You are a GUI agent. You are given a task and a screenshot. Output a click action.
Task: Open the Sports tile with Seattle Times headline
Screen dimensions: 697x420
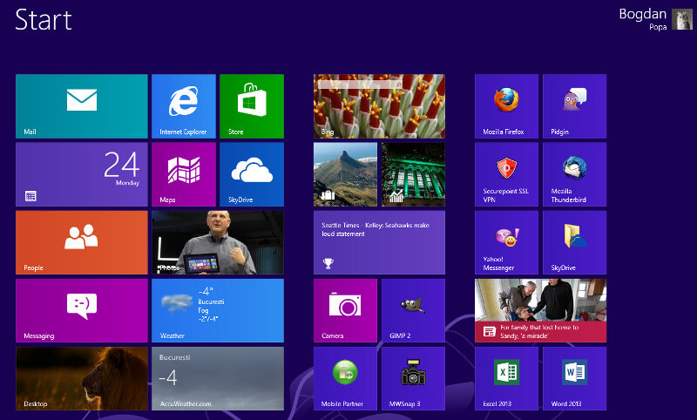coord(379,242)
